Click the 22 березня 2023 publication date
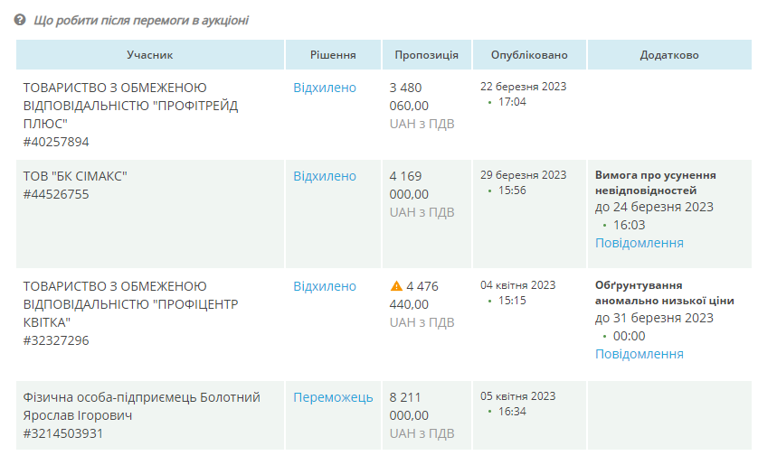 (x=523, y=87)
